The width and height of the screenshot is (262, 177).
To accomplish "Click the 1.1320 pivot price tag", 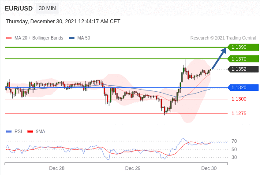I will [x=243, y=87].
